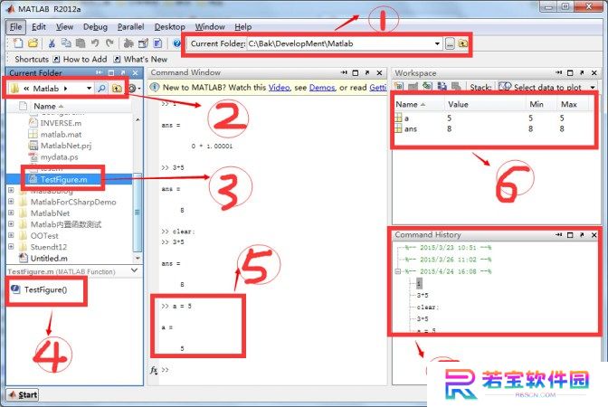
Task: Click the New Script toolbar icon
Action: (x=18, y=43)
